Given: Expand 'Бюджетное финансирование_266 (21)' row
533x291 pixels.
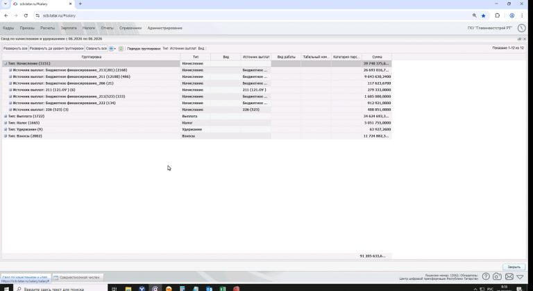Looking at the screenshot, I should pos(10,83).
